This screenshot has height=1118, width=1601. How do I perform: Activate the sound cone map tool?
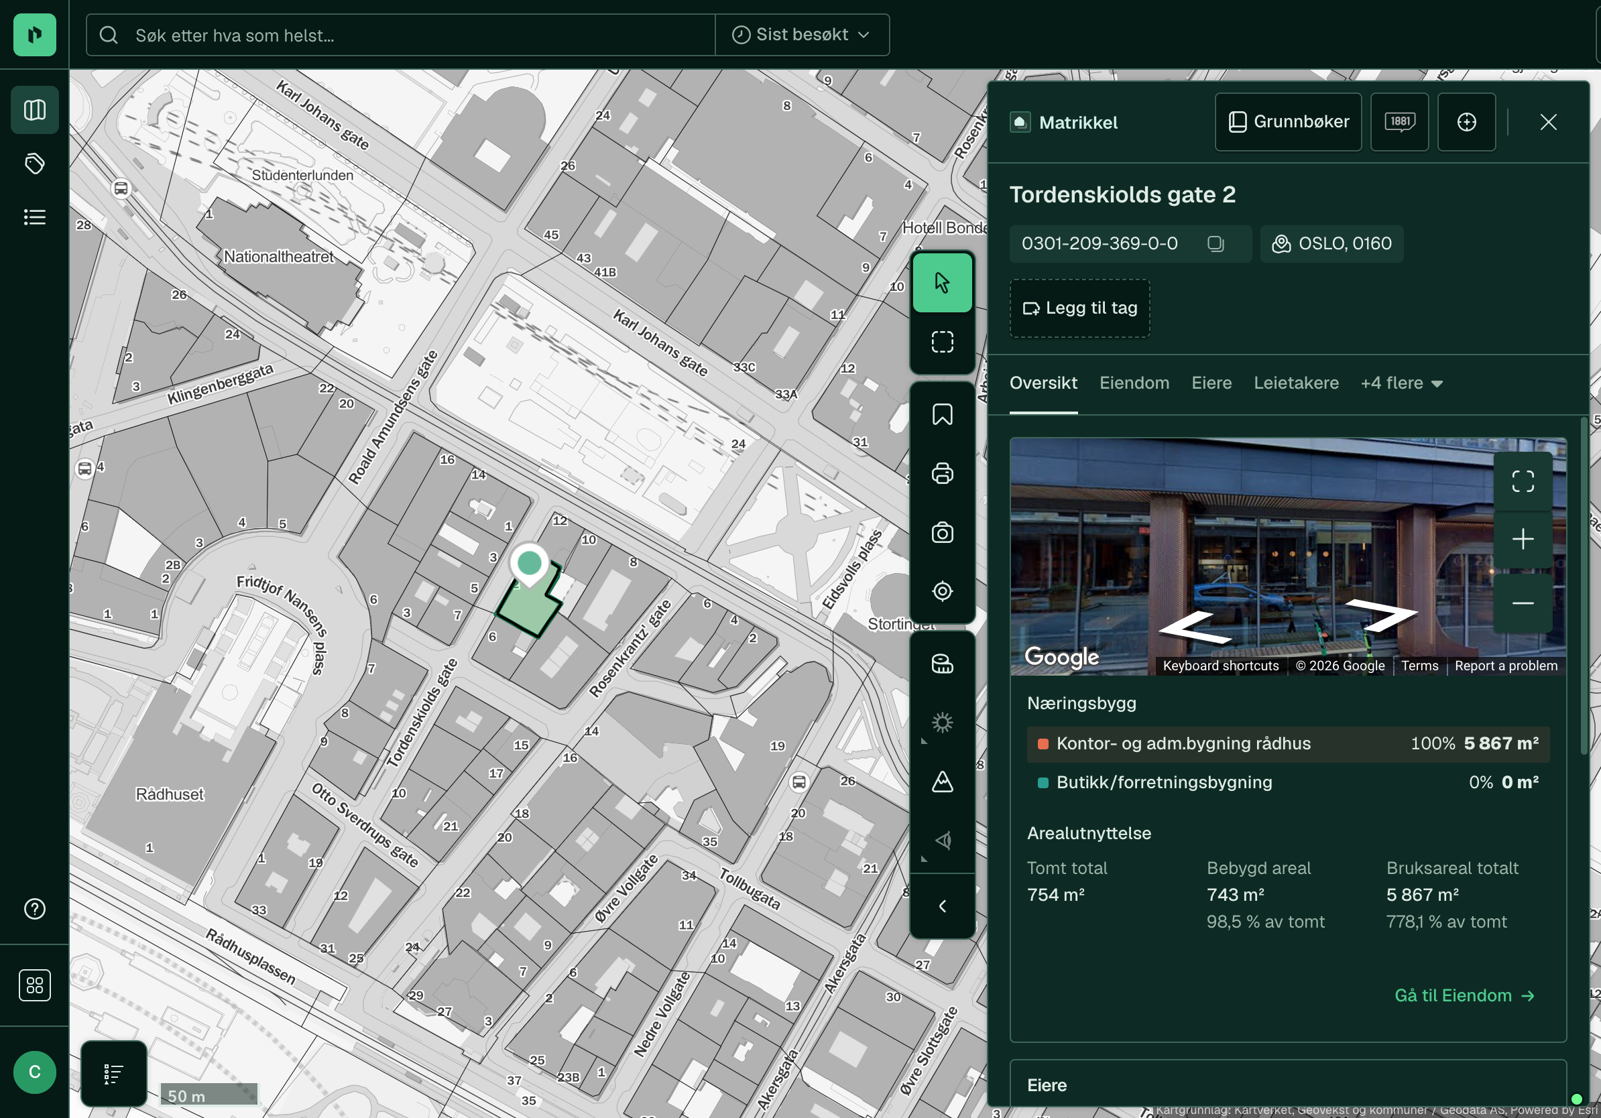942,841
